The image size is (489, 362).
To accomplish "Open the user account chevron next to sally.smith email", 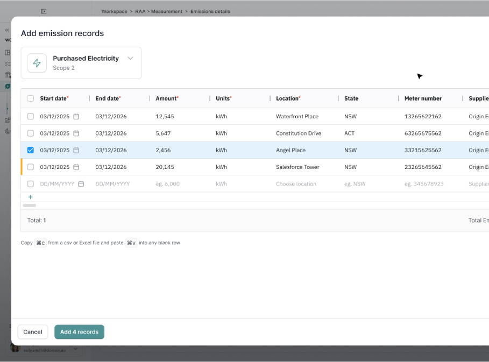I will (x=75, y=349).
